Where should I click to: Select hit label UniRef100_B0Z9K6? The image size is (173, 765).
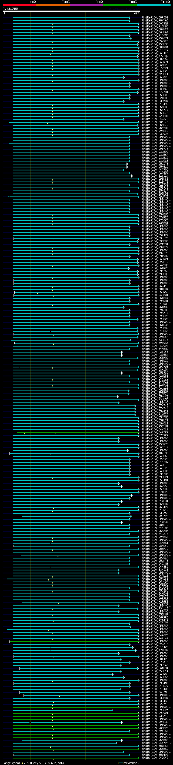point(155,343)
